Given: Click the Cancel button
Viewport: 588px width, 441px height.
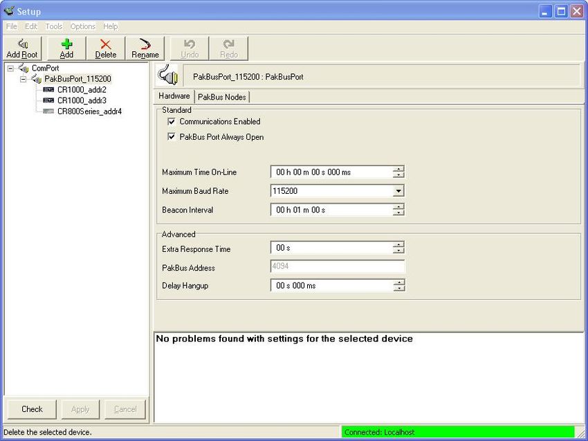Looking at the screenshot, I should tap(125, 409).
